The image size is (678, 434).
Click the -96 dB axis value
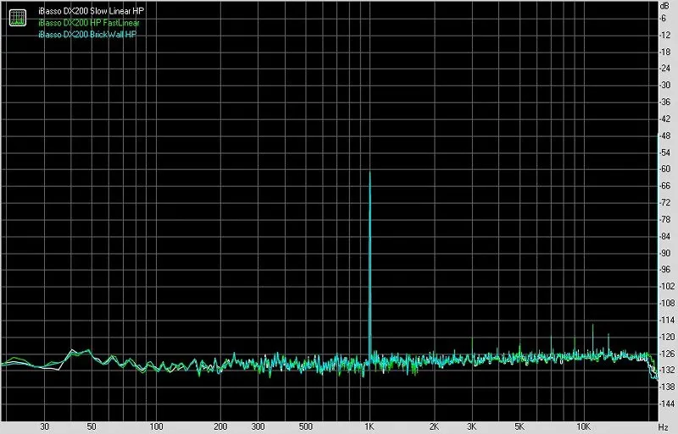[x=664, y=270]
